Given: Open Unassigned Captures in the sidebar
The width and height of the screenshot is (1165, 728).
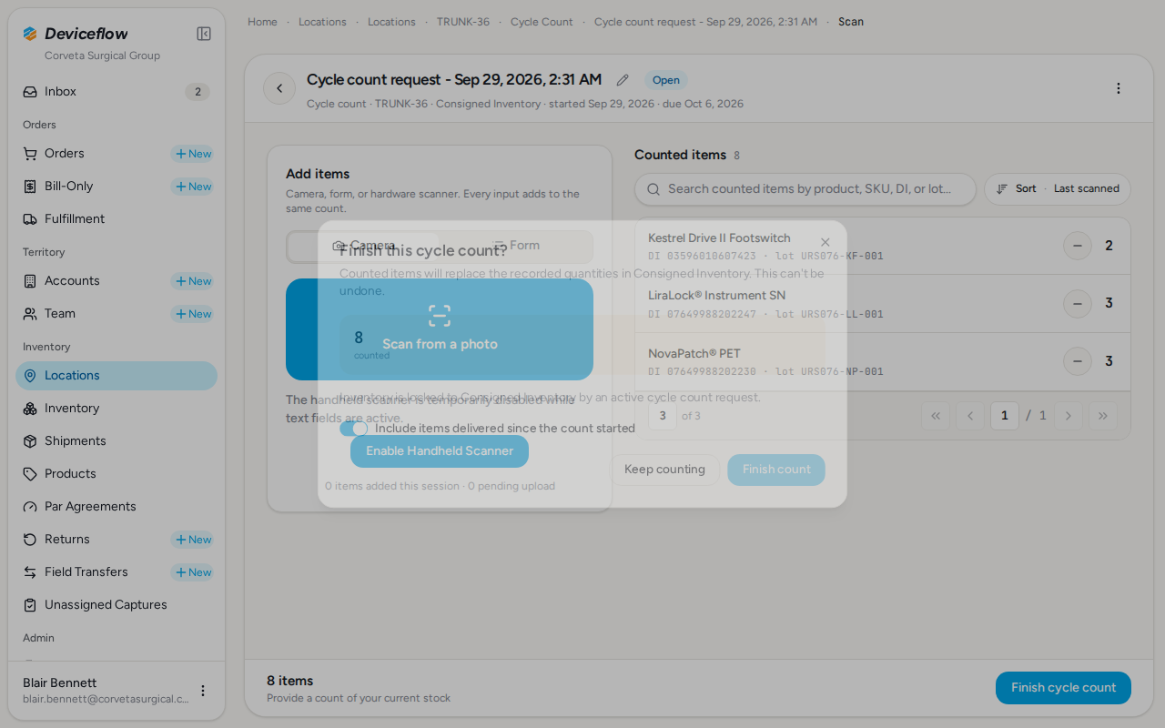Looking at the screenshot, I should tap(116, 605).
